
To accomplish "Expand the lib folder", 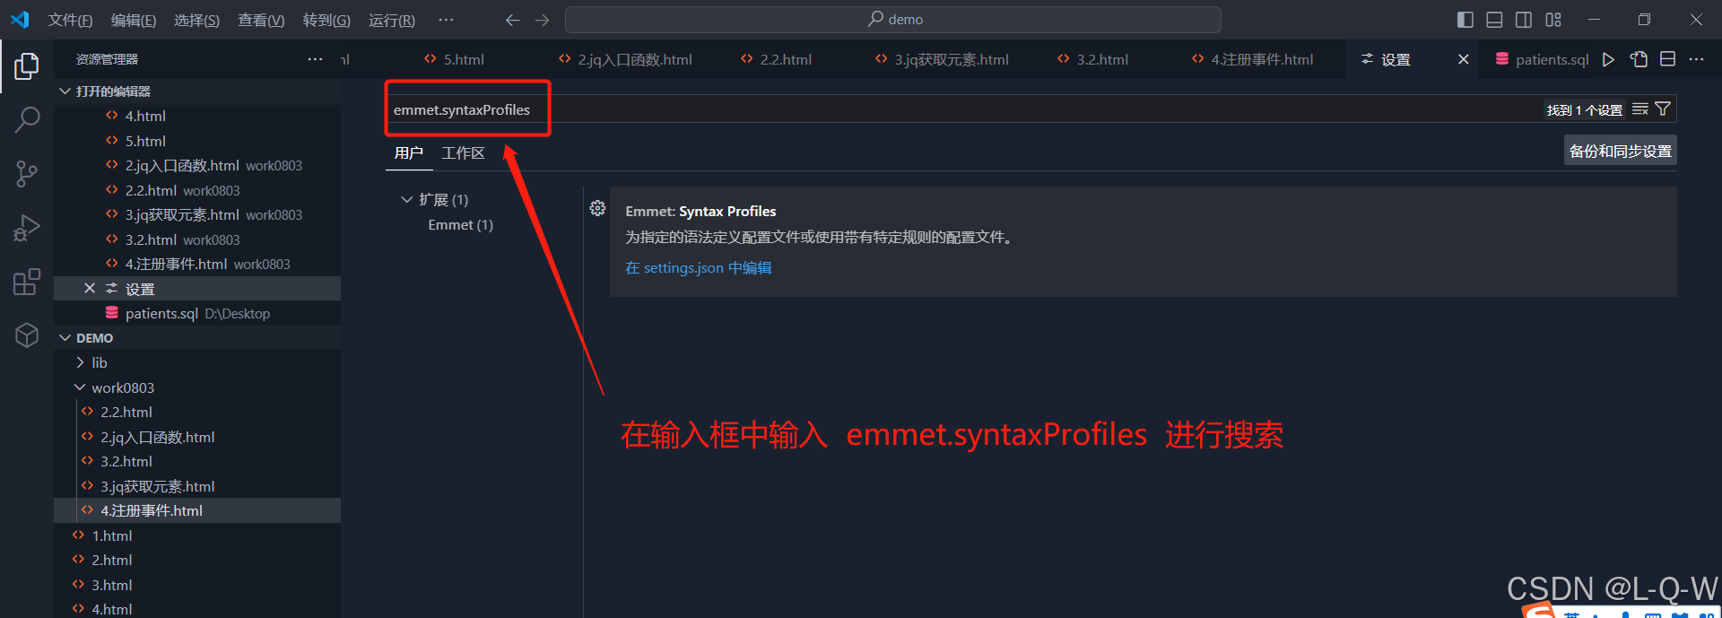I will point(197,362).
